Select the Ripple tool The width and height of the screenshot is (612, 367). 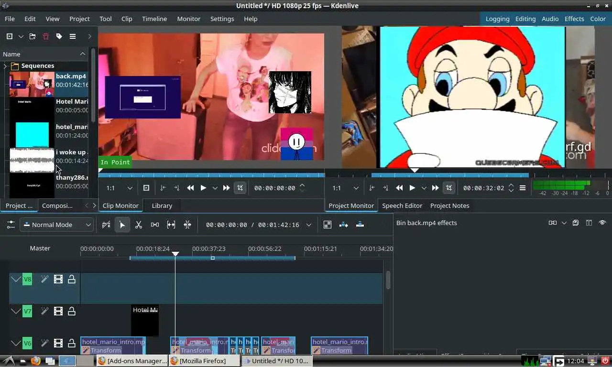[x=187, y=225]
